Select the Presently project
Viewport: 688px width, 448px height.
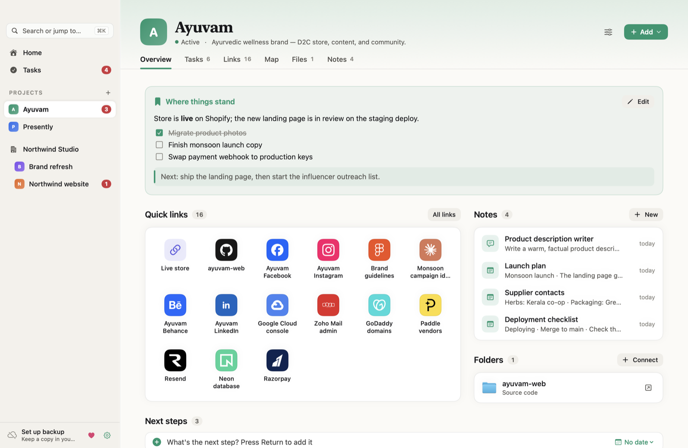click(60, 127)
